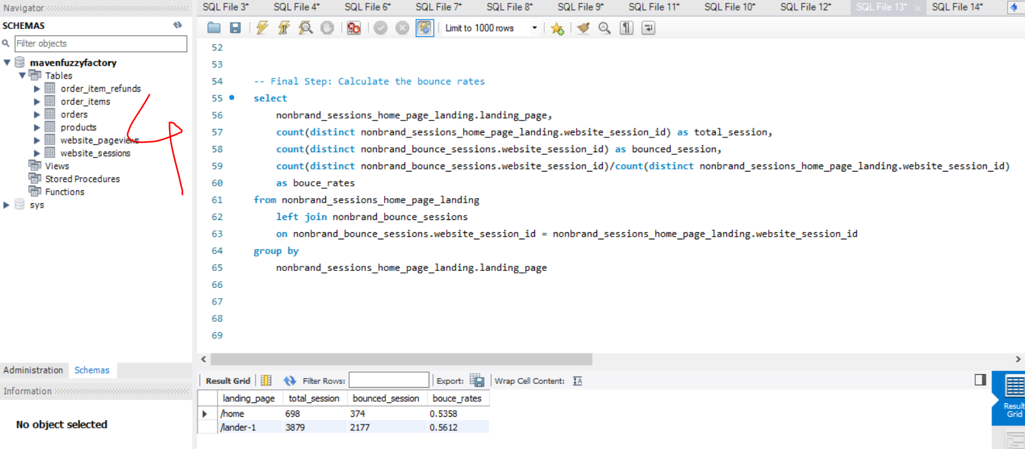
Task: Click the Commit checkmark icon
Action: coord(381,28)
